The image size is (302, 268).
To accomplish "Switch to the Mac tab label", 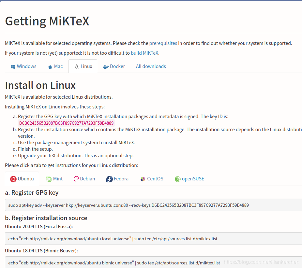I will [x=58, y=66].
